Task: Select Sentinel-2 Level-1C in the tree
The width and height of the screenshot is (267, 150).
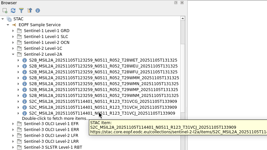Action: click(x=43, y=48)
